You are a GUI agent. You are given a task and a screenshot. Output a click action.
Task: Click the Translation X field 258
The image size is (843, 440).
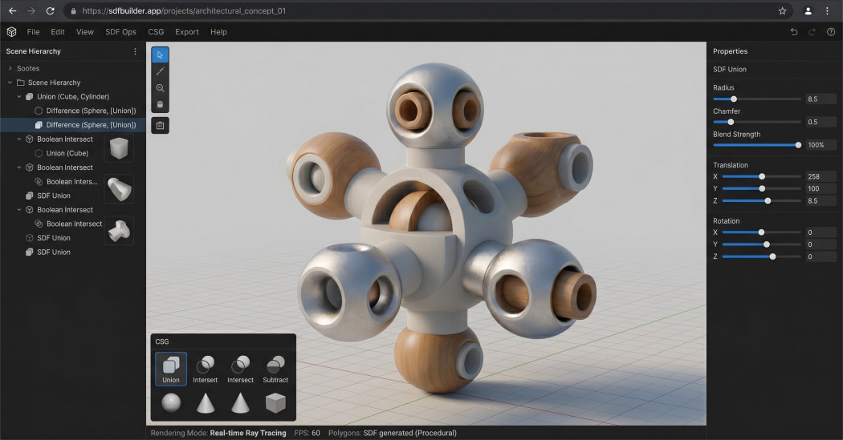821,176
